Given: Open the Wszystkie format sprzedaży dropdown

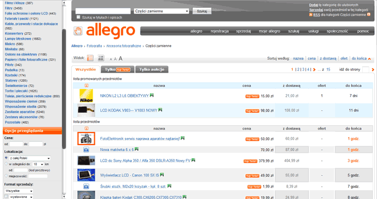Looking at the screenshot, I should pos(19,191).
